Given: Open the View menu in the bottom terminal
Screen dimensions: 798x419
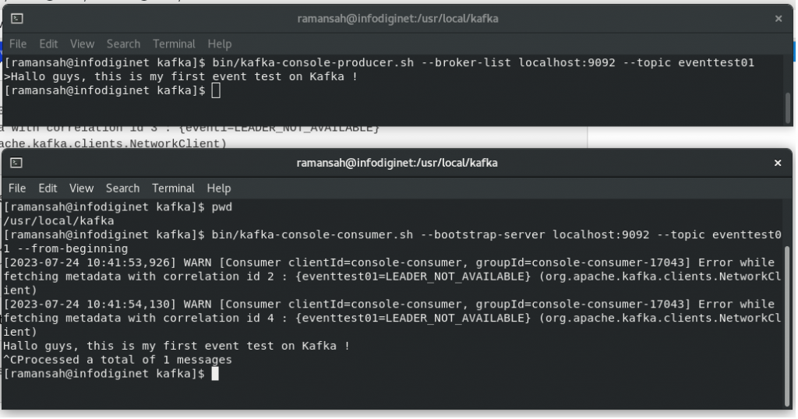Looking at the screenshot, I should [x=81, y=188].
